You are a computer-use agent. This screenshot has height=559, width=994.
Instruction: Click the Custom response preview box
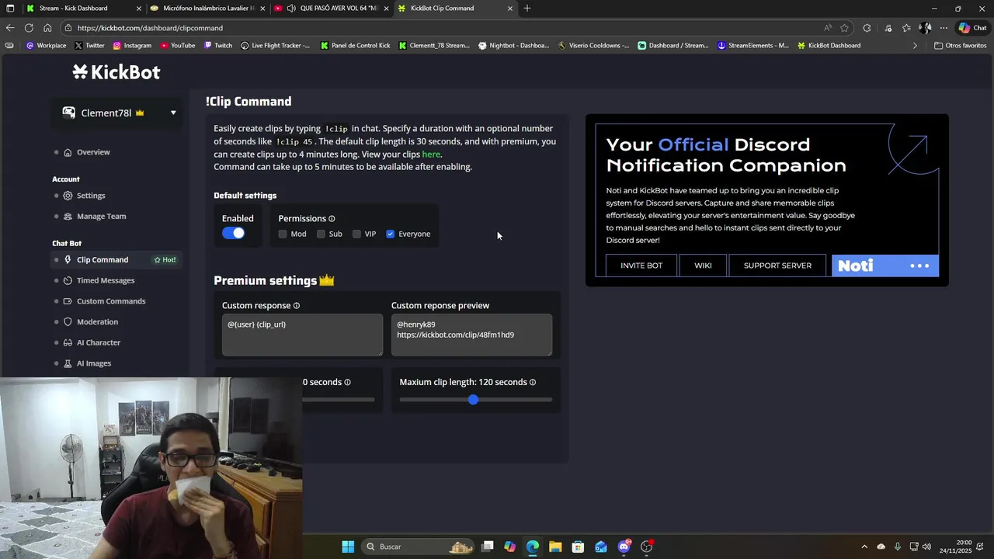(x=471, y=335)
